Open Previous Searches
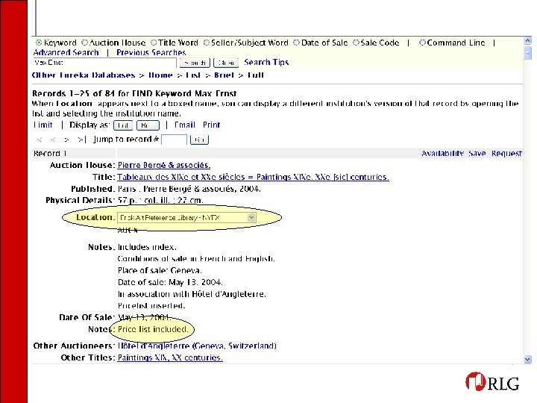 click(x=151, y=52)
